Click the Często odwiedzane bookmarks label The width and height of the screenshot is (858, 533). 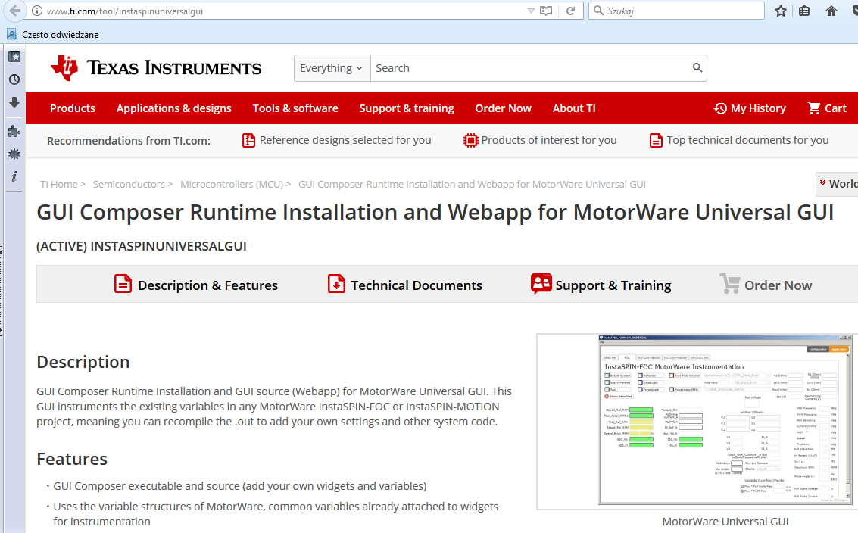pyautogui.click(x=60, y=35)
